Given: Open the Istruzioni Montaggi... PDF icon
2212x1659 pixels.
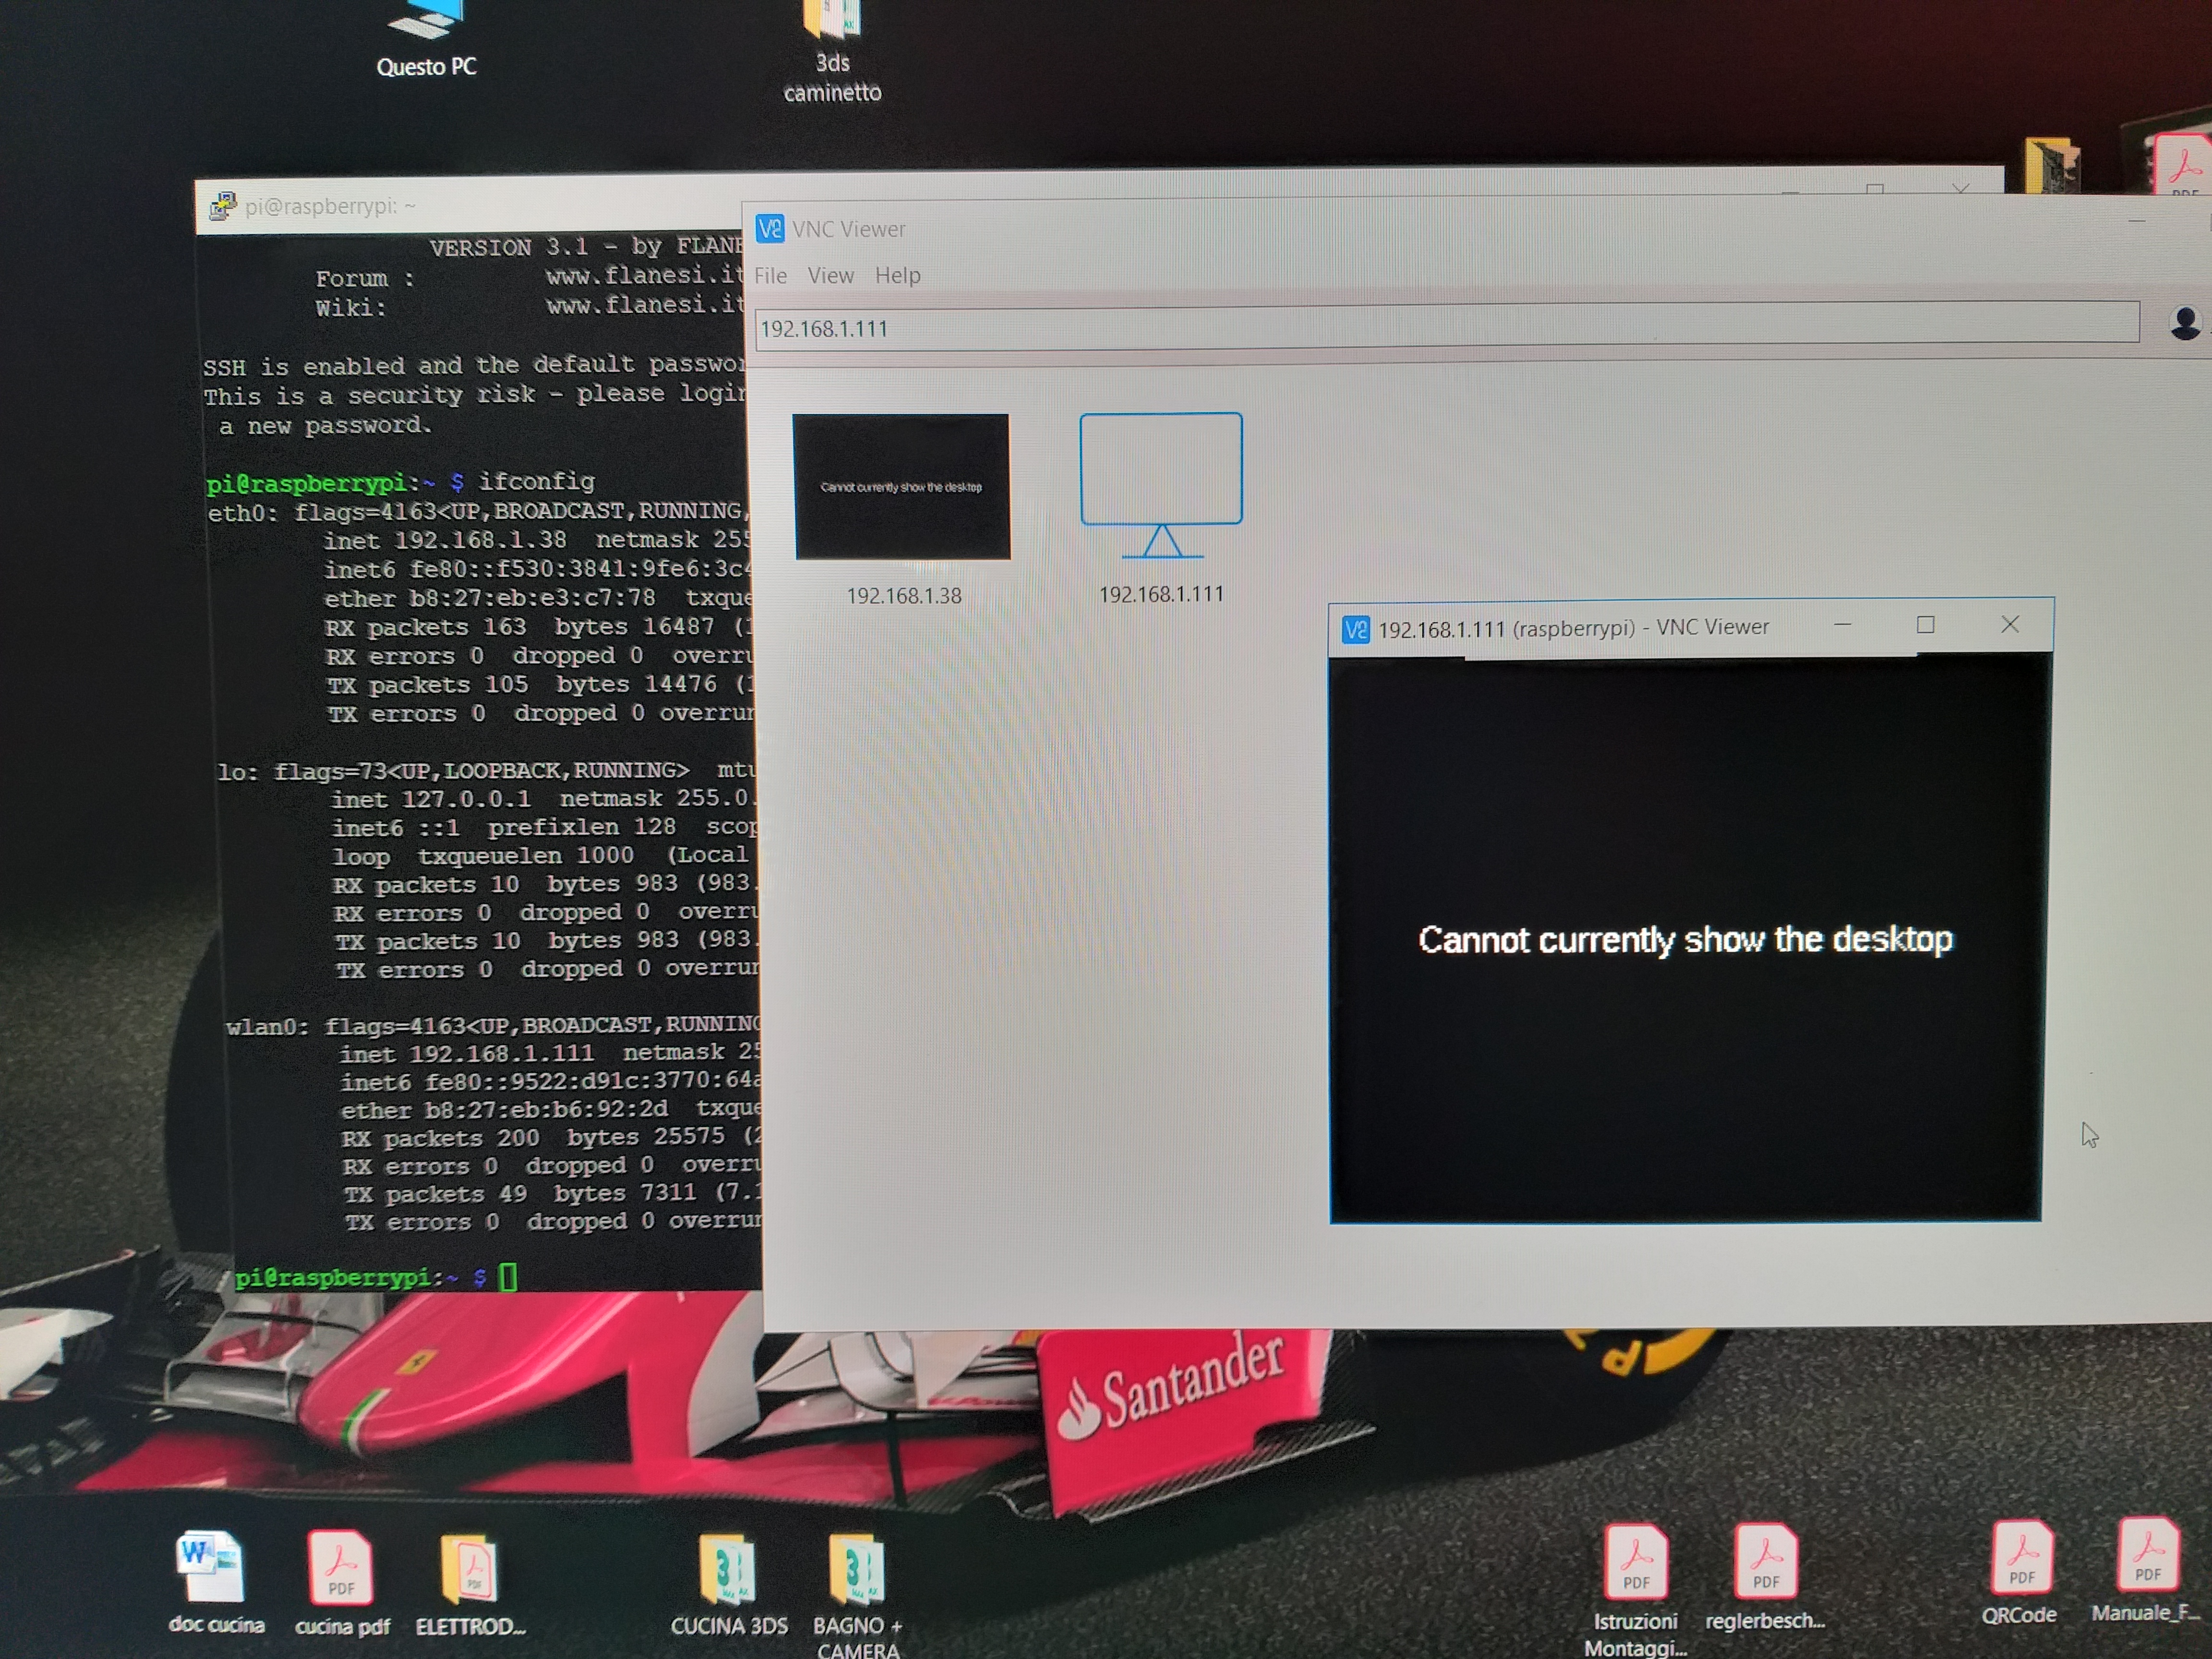Looking at the screenshot, I should (x=1636, y=1590).
